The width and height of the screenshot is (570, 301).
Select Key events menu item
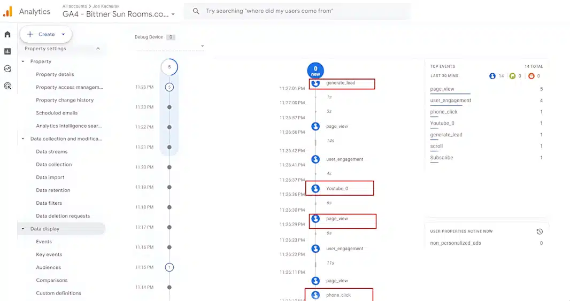point(49,254)
